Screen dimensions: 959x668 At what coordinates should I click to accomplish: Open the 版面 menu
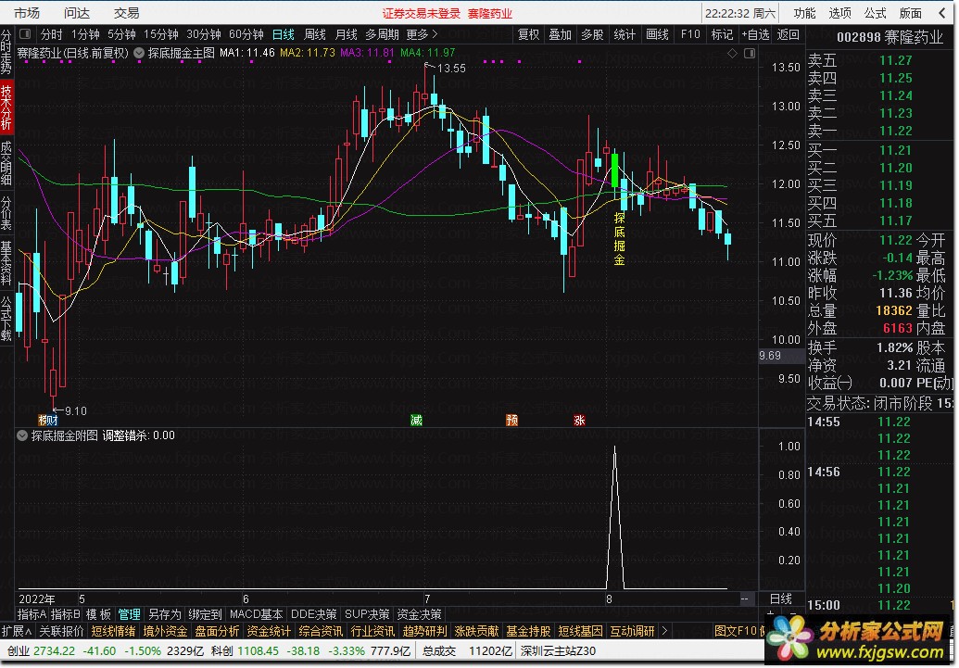(911, 13)
